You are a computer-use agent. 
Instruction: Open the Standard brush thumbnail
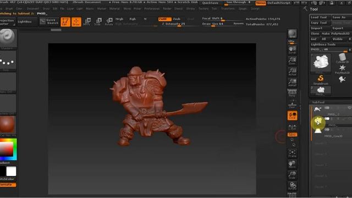pos(8,38)
